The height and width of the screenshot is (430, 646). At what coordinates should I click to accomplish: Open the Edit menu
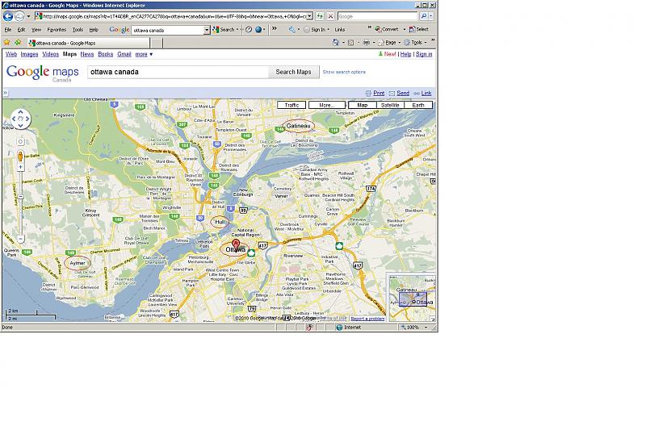pos(22,30)
